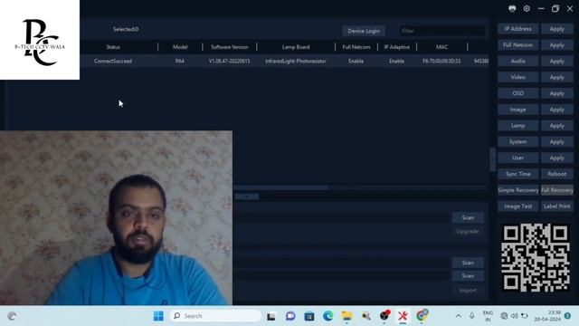Click the microphone tray icon
Image resolution: width=579 pixels, height=326 pixels.
click(x=472, y=316)
